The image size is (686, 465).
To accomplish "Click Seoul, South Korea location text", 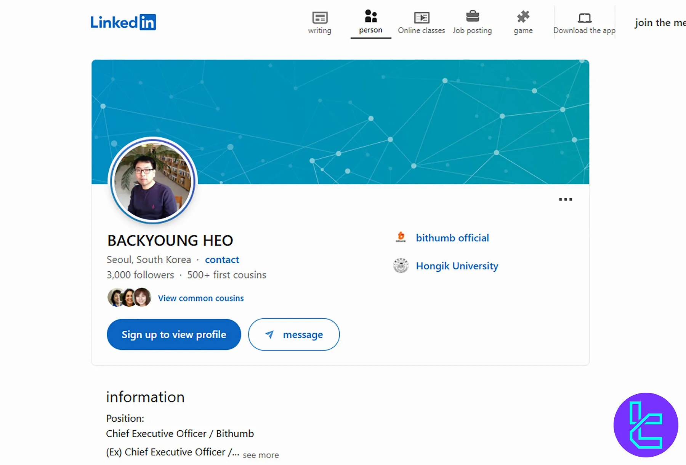I will [x=149, y=260].
